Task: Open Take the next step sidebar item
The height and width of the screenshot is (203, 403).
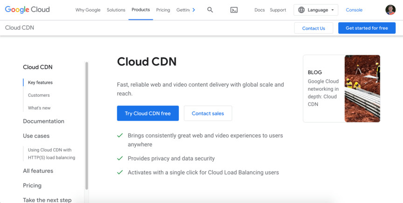Action: click(x=47, y=200)
